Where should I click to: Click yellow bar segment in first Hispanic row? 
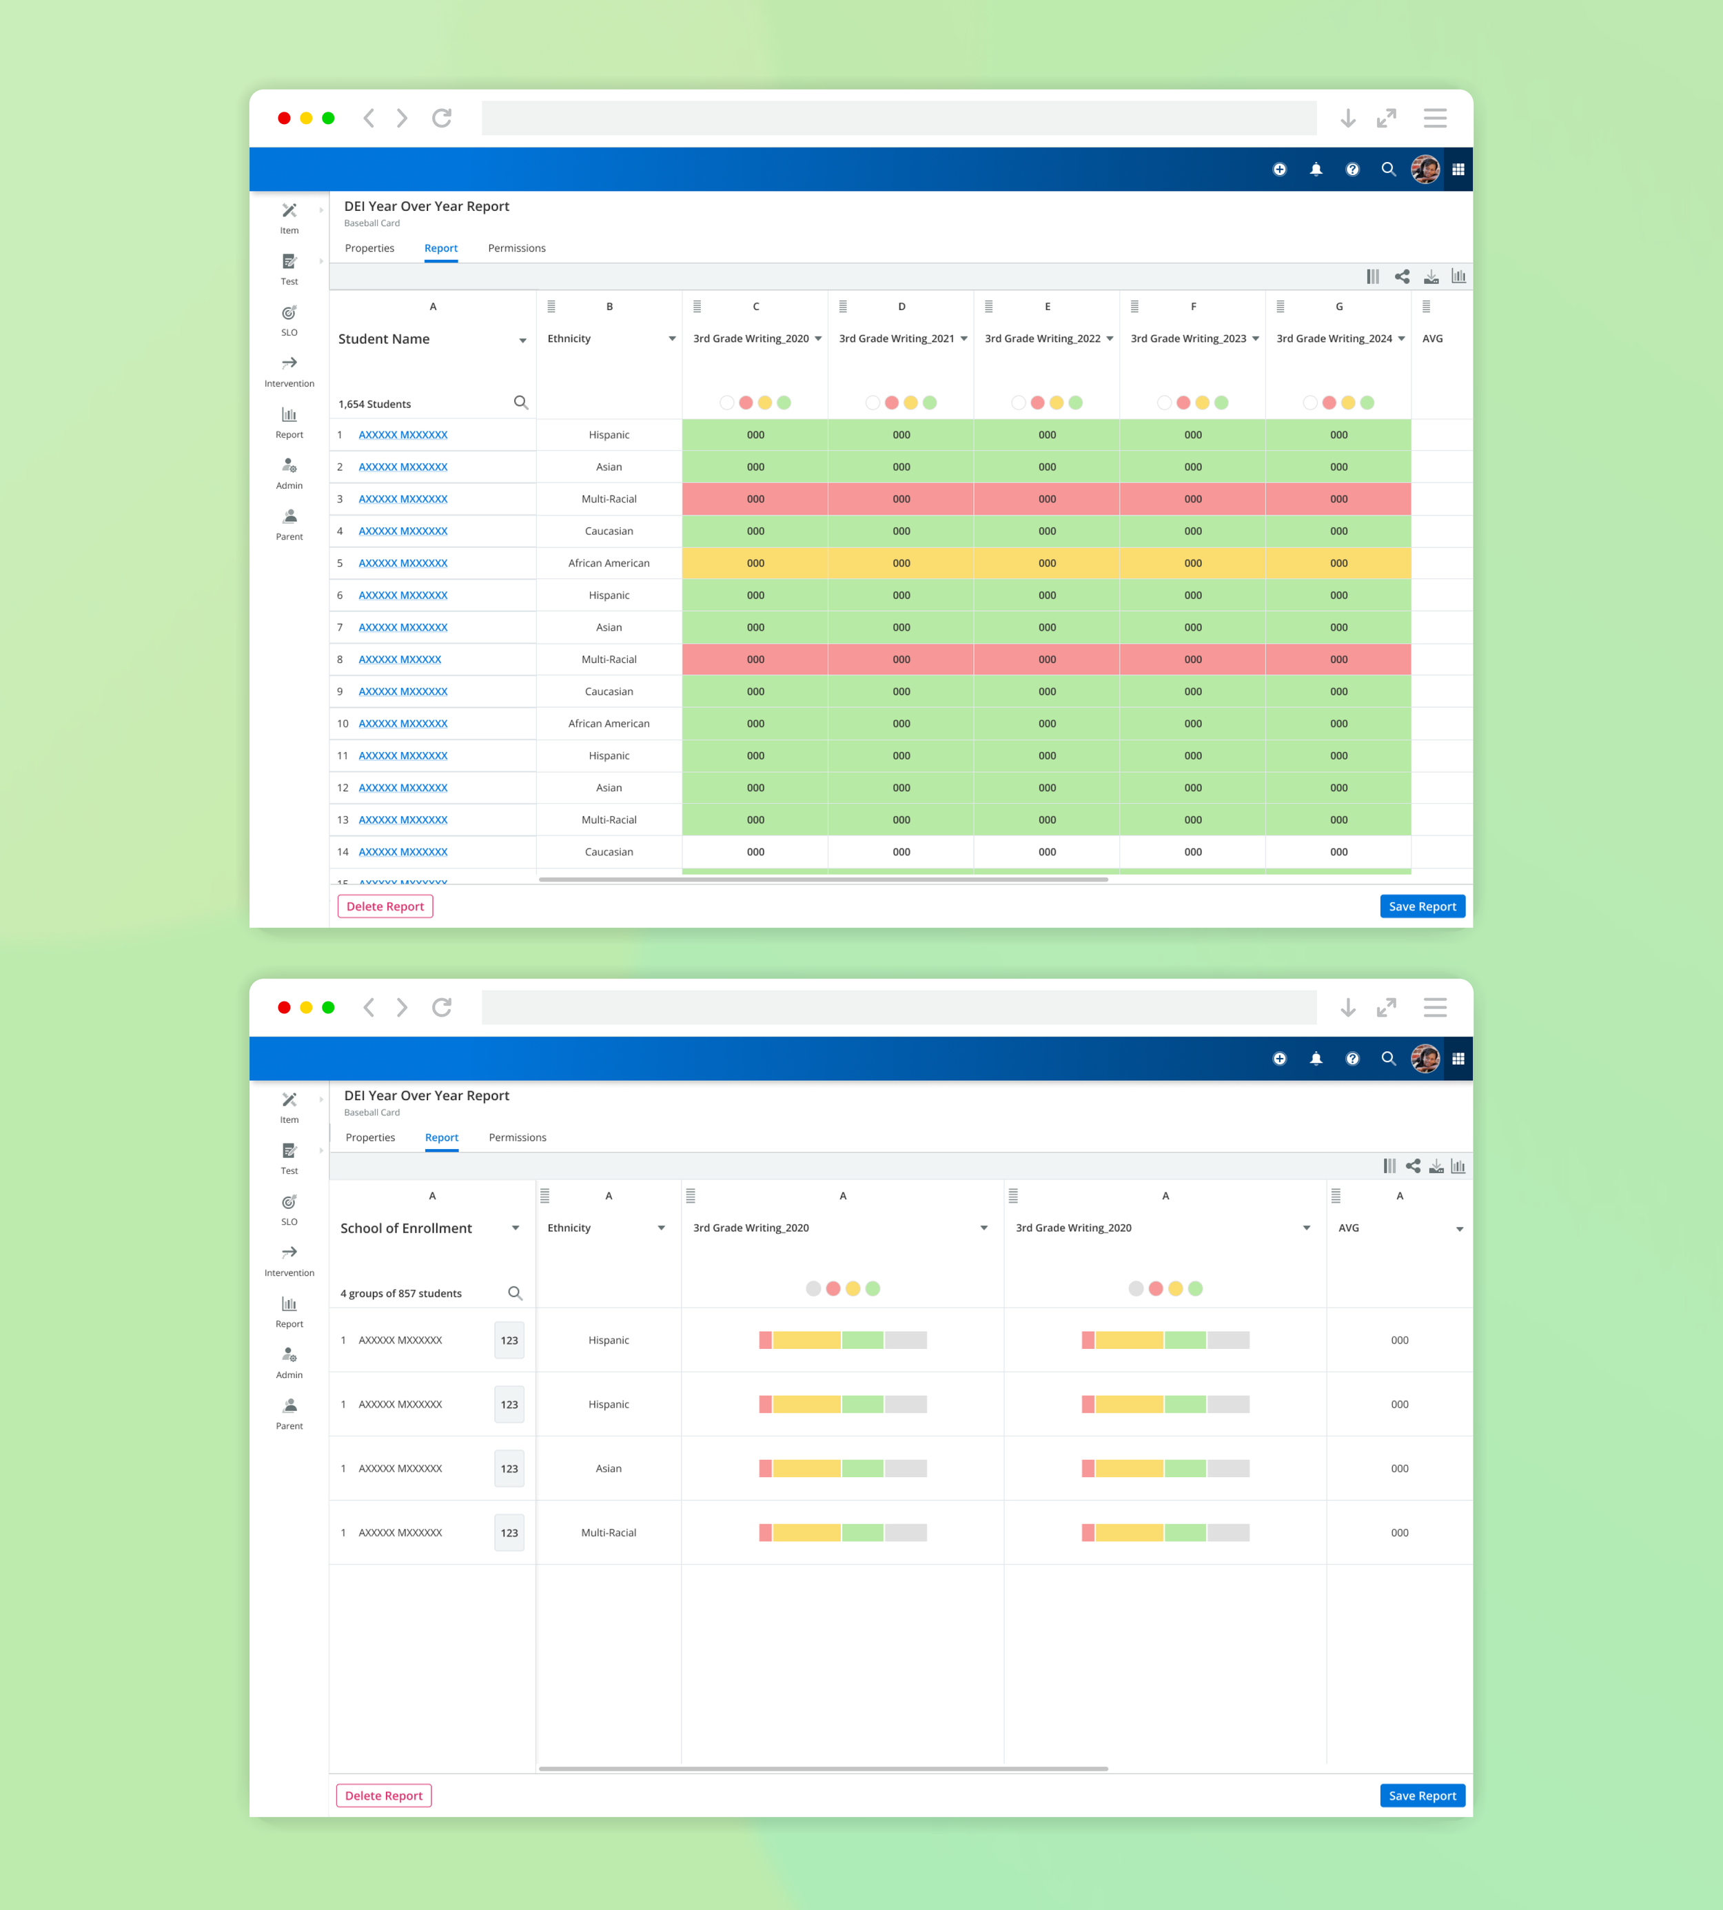point(806,1340)
